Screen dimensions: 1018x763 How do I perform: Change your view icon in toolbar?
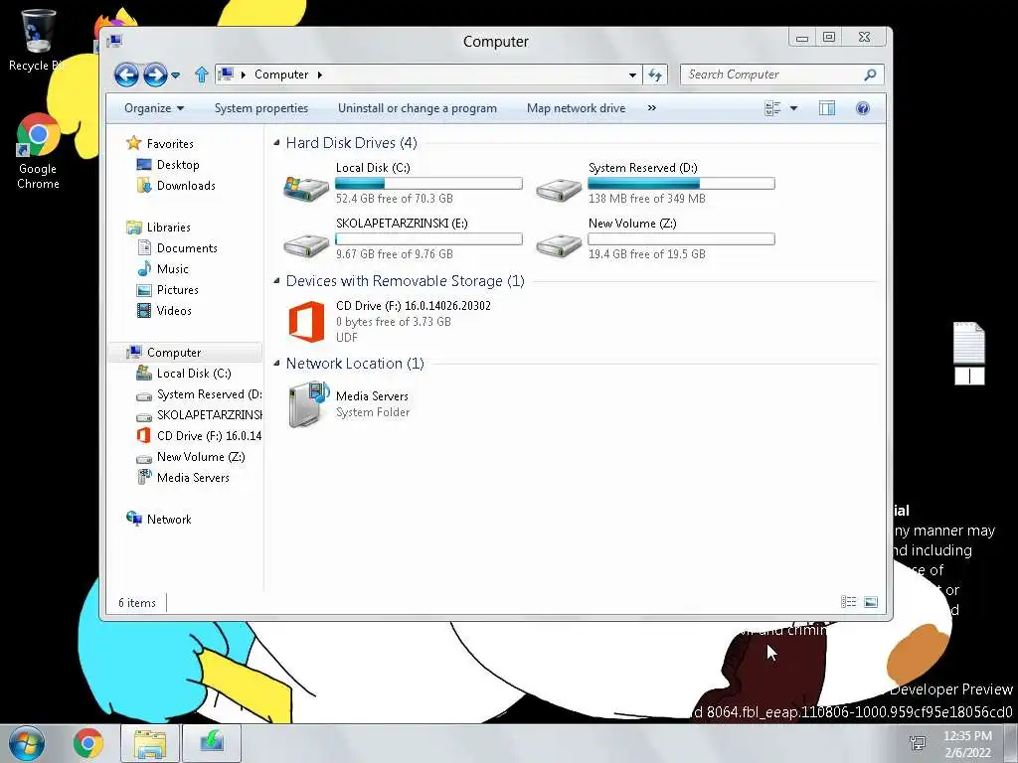(x=772, y=108)
